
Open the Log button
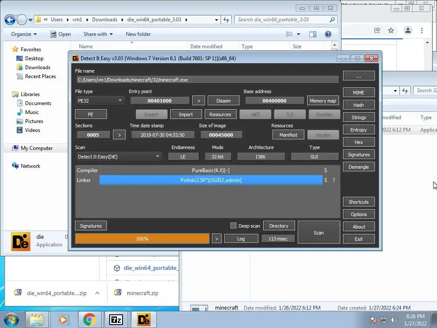[x=241, y=239]
